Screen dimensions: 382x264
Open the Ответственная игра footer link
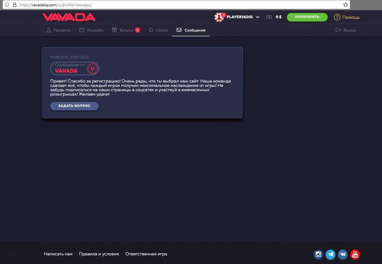point(146,254)
